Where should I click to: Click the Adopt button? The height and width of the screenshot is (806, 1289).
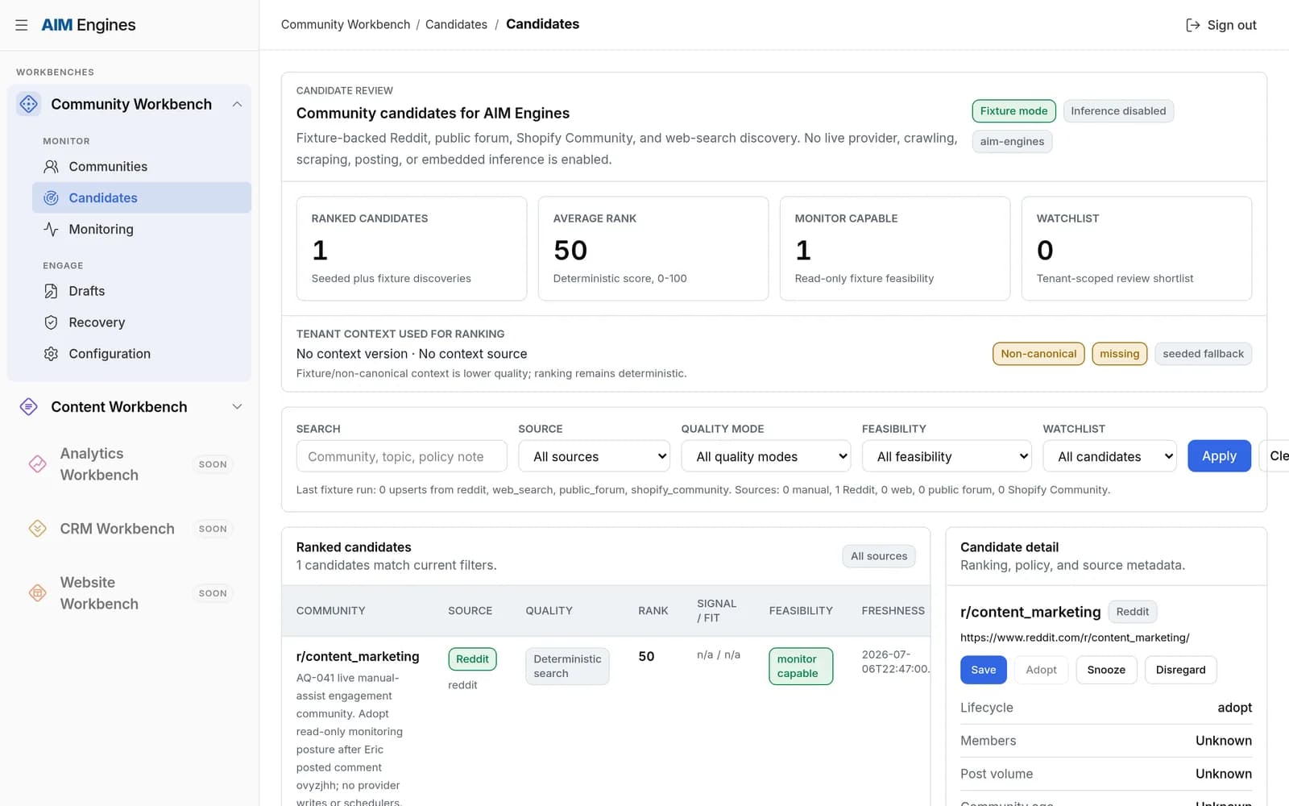tap(1041, 670)
